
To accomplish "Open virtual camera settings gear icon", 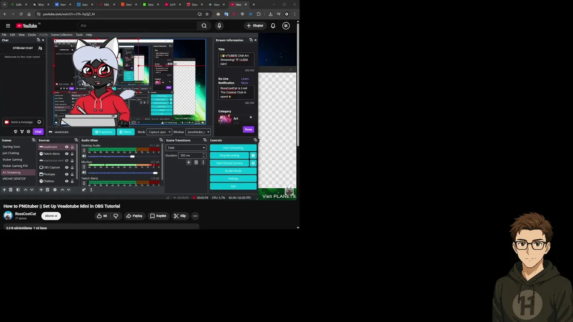I will [x=253, y=163].
